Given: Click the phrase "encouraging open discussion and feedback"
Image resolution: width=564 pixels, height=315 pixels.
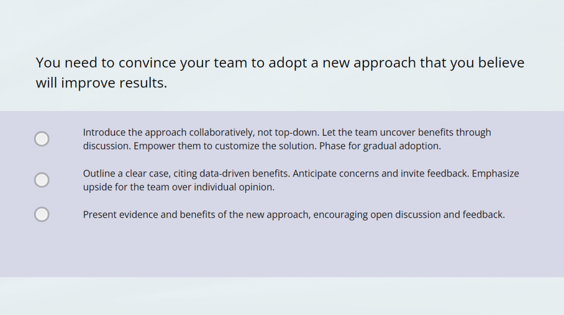Looking at the screenshot, I should [x=409, y=215].
